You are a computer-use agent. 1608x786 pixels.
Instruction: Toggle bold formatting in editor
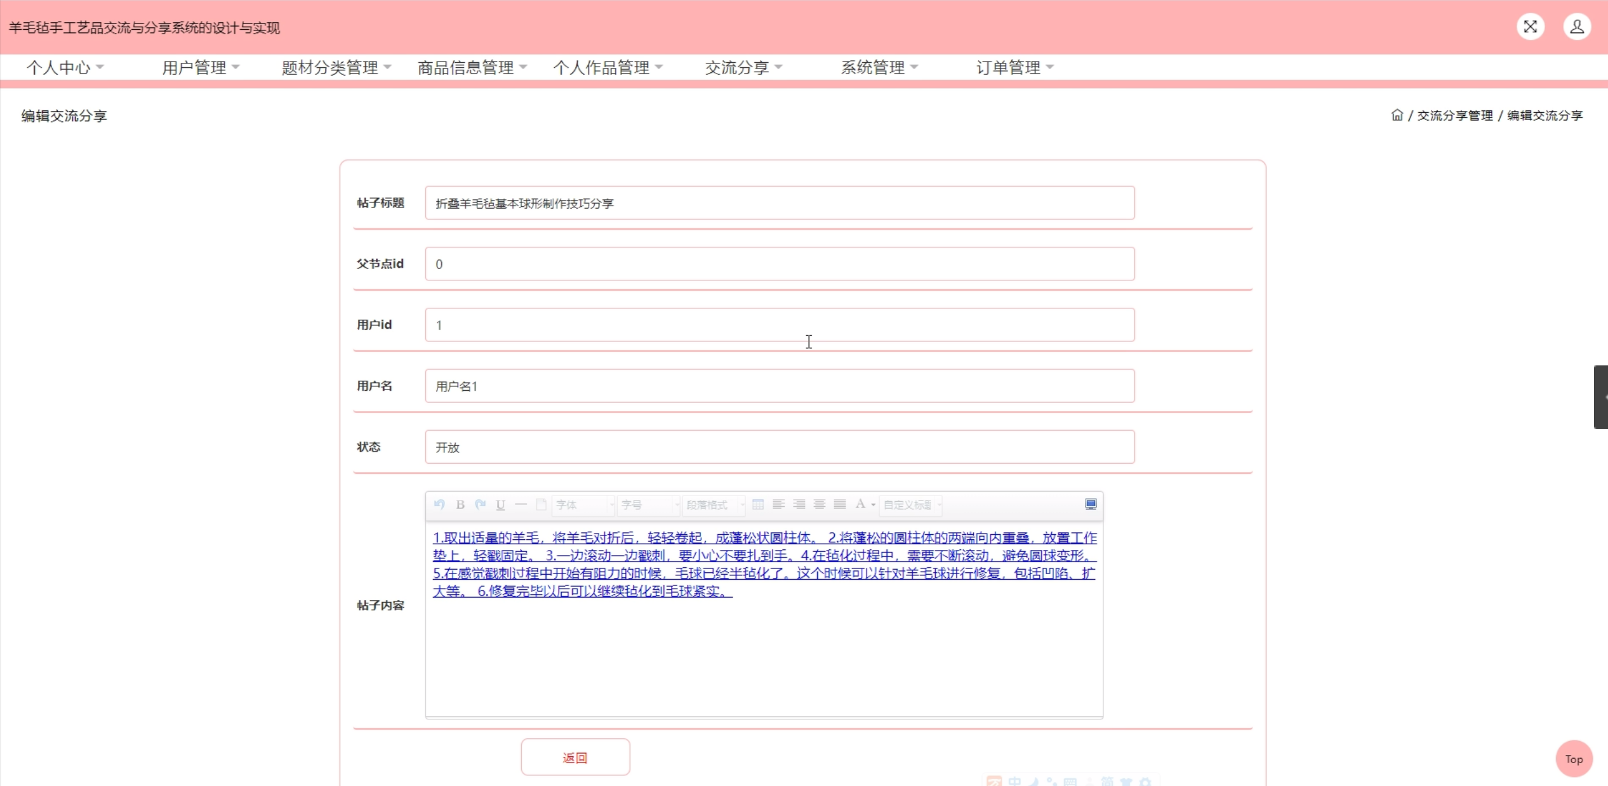460,504
